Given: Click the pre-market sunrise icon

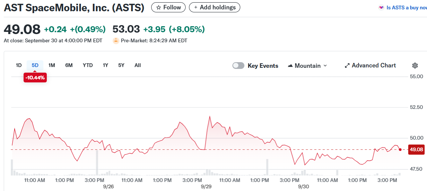Looking at the screenshot, I should 116,40.
